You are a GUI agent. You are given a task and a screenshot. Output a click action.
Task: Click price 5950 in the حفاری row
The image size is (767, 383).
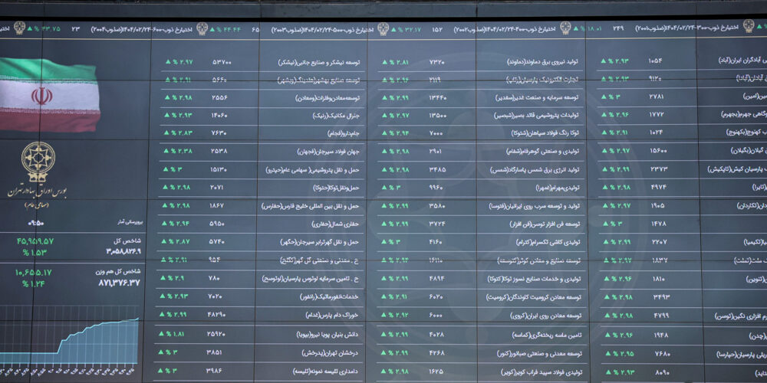216,223
